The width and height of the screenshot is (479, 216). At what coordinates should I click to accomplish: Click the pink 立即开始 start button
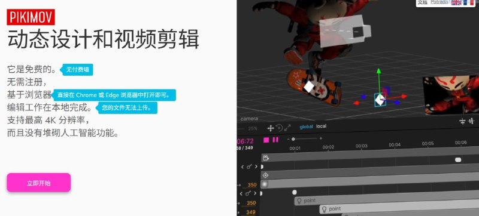[x=39, y=183]
